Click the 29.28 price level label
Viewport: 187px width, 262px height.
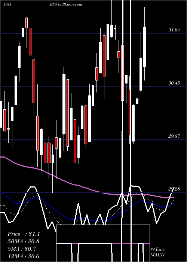pos(174,189)
